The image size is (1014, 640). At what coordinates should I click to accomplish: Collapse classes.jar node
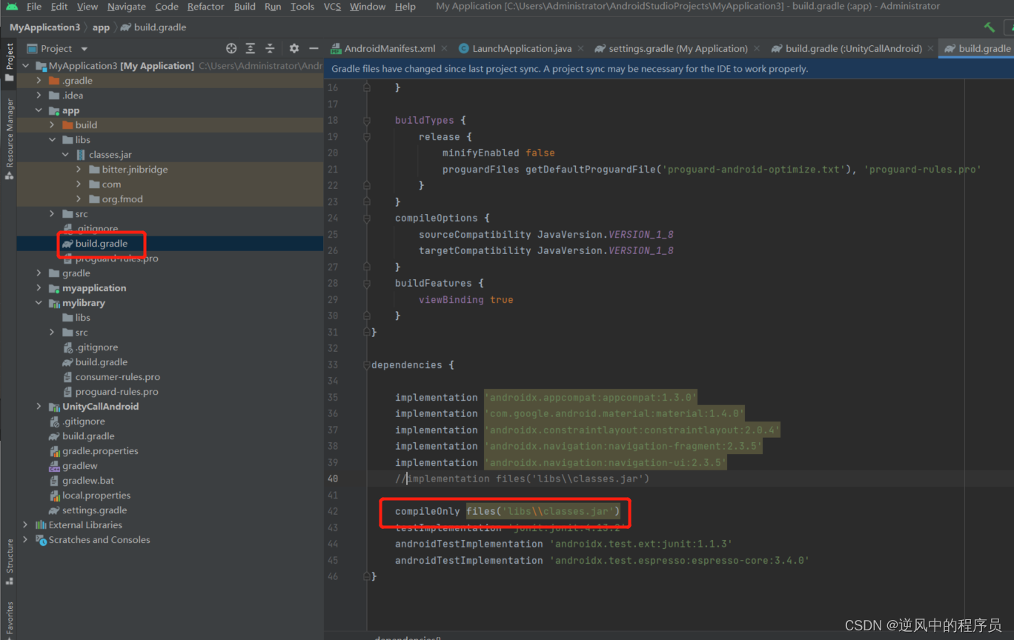[x=66, y=155]
